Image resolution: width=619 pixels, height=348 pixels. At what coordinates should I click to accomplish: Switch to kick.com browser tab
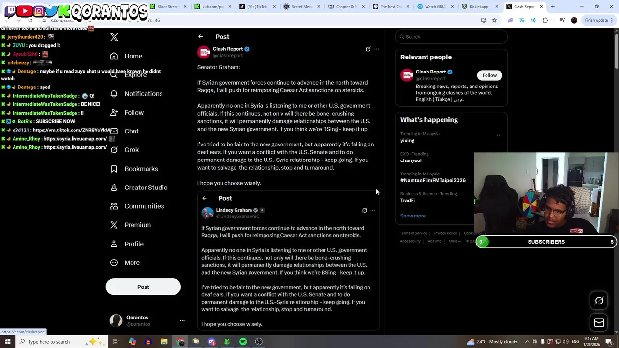click(213, 7)
